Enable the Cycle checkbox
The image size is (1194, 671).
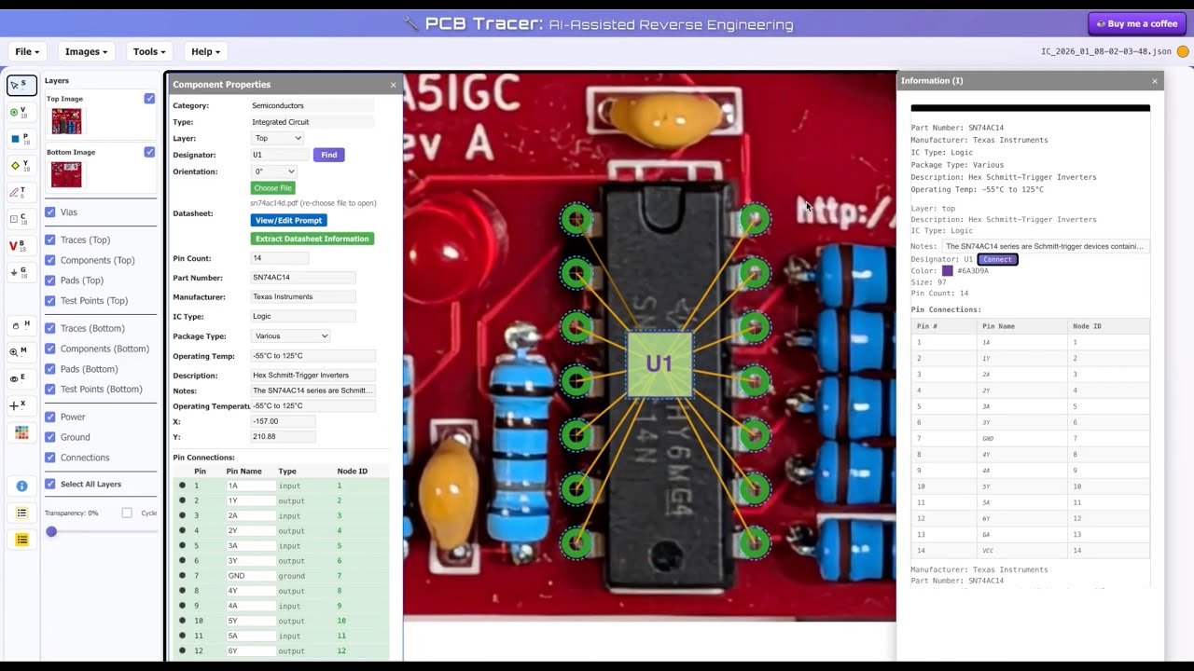(x=127, y=513)
